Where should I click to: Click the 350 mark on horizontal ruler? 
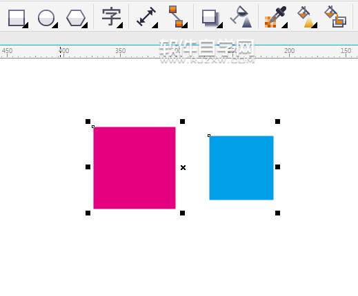121,51
